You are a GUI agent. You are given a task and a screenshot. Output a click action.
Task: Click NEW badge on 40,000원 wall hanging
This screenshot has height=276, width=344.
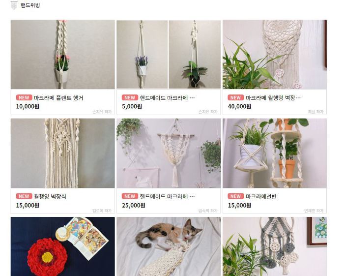click(236, 97)
